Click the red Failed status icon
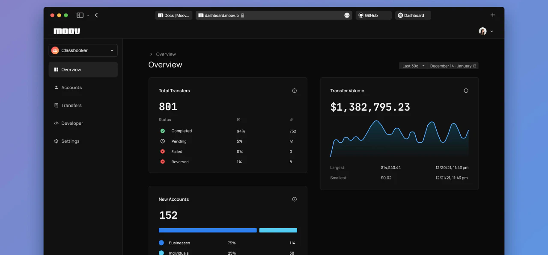The width and height of the screenshot is (548, 255). point(163,152)
